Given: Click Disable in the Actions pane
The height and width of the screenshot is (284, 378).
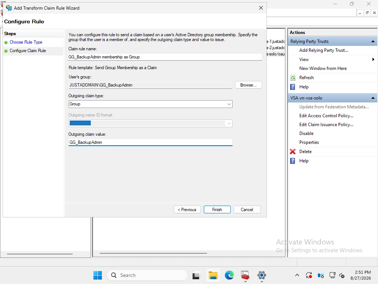Looking at the screenshot, I should (306, 133).
